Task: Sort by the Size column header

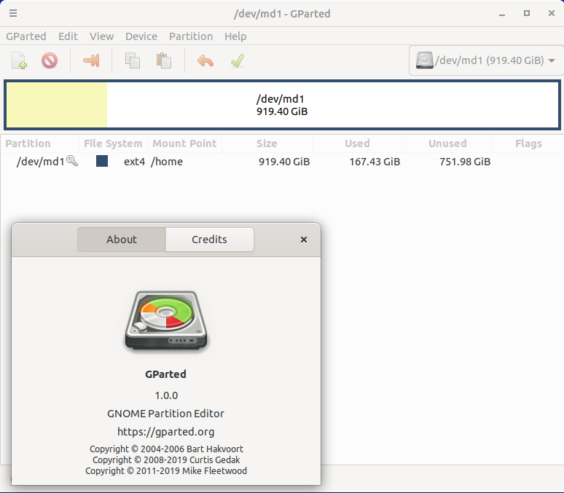Action: tap(267, 143)
